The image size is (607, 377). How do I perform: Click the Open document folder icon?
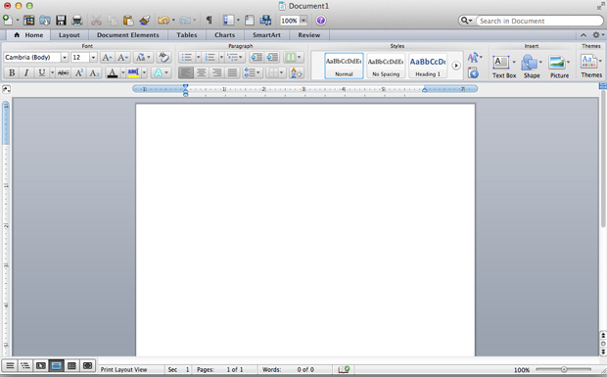pos(45,21)
